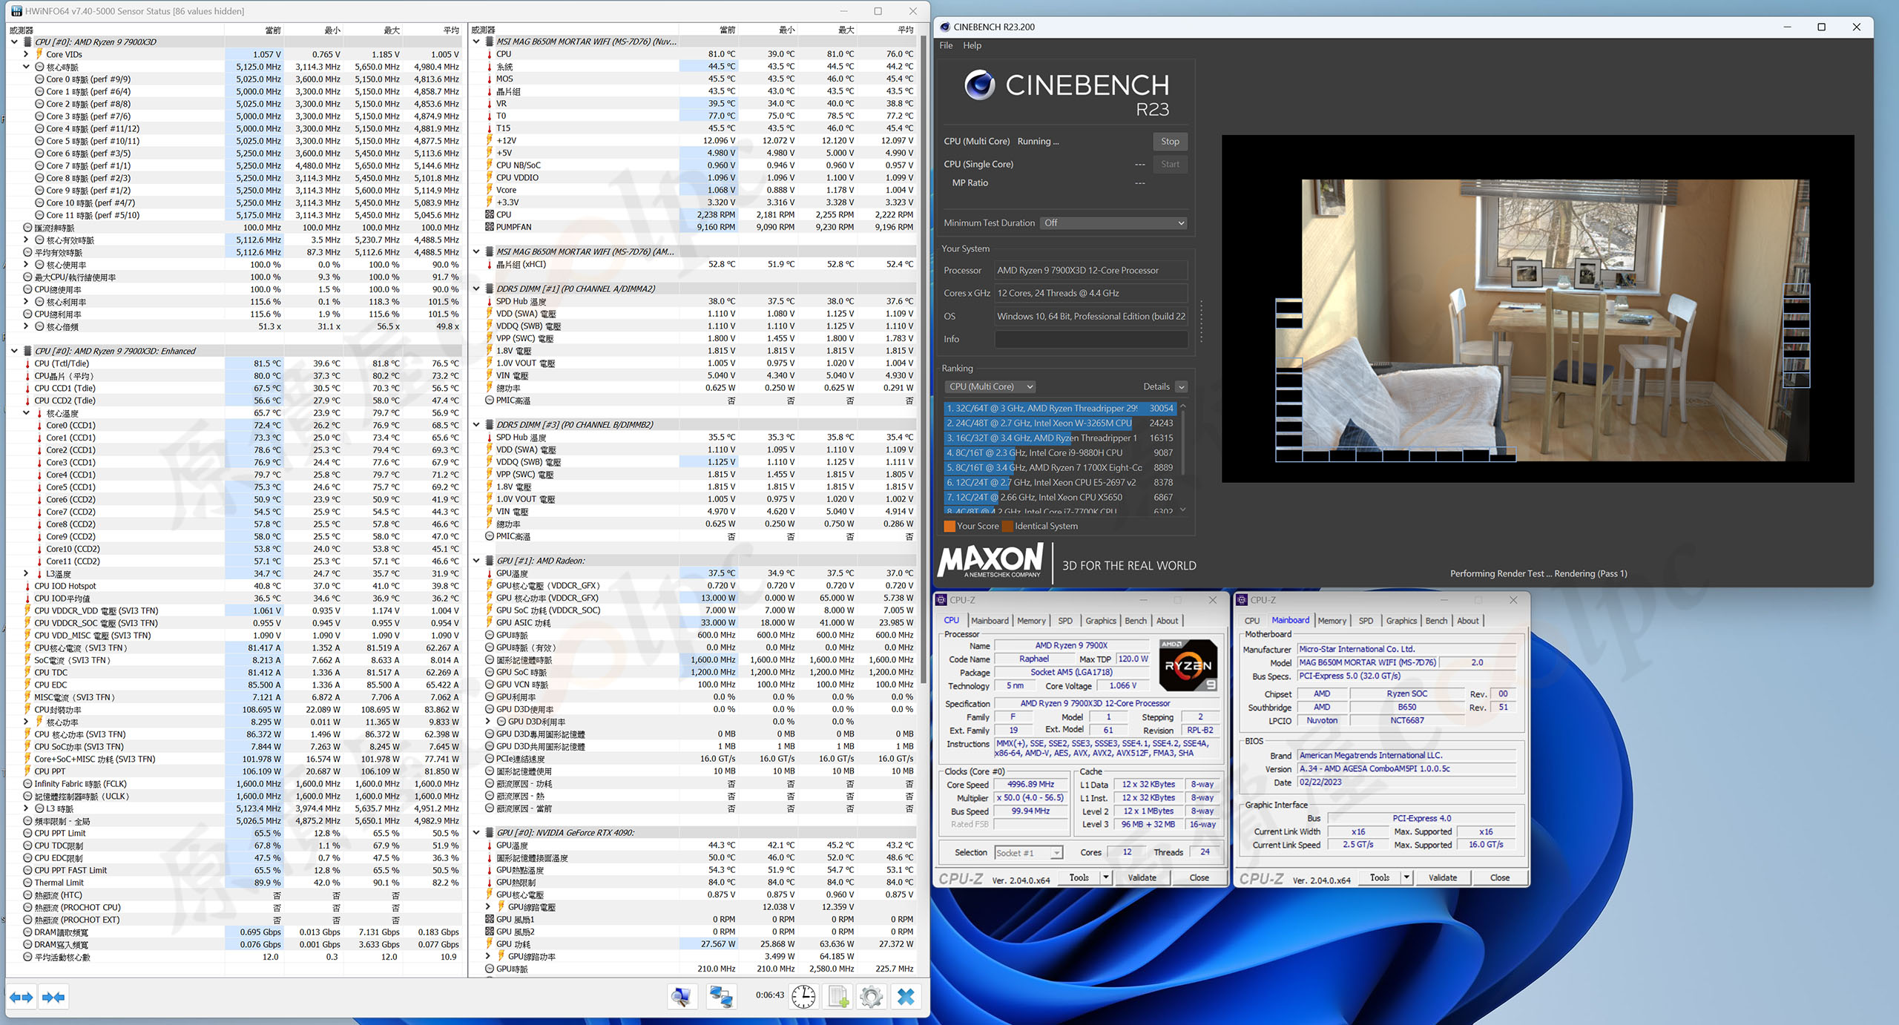Click the orange Your Score swatch
The height and width of the screenshot is (1025, 1899).
[949, 526]
